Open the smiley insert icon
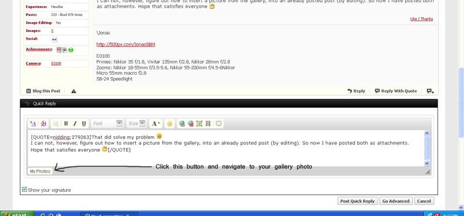 [x=170, y=124]
